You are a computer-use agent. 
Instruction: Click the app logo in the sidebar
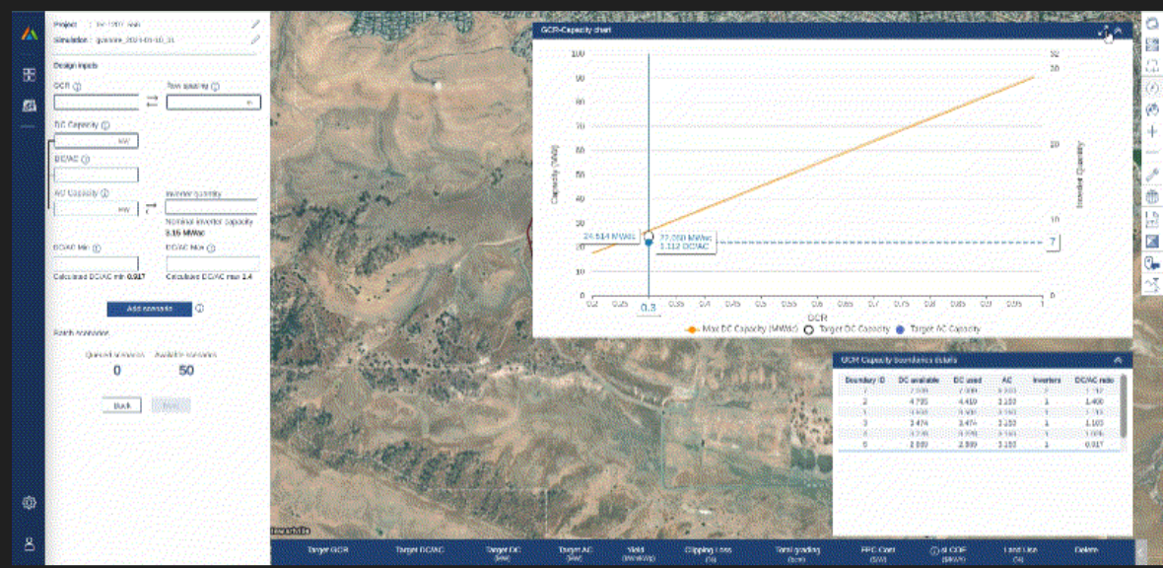tap(29, 33)
